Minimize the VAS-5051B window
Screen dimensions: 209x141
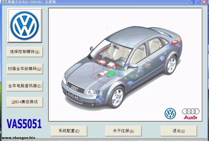[192, 2]
